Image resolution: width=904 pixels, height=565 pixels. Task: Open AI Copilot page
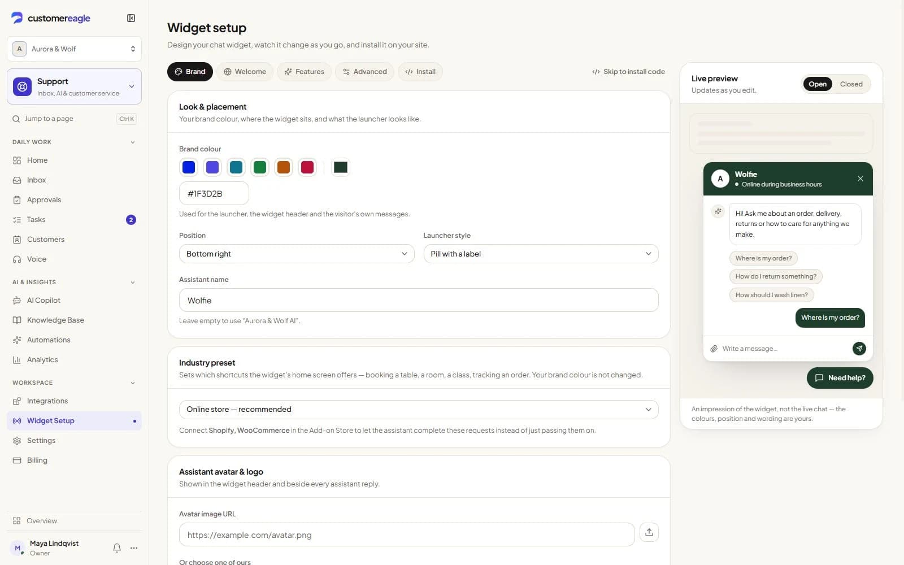click(74, 301)
